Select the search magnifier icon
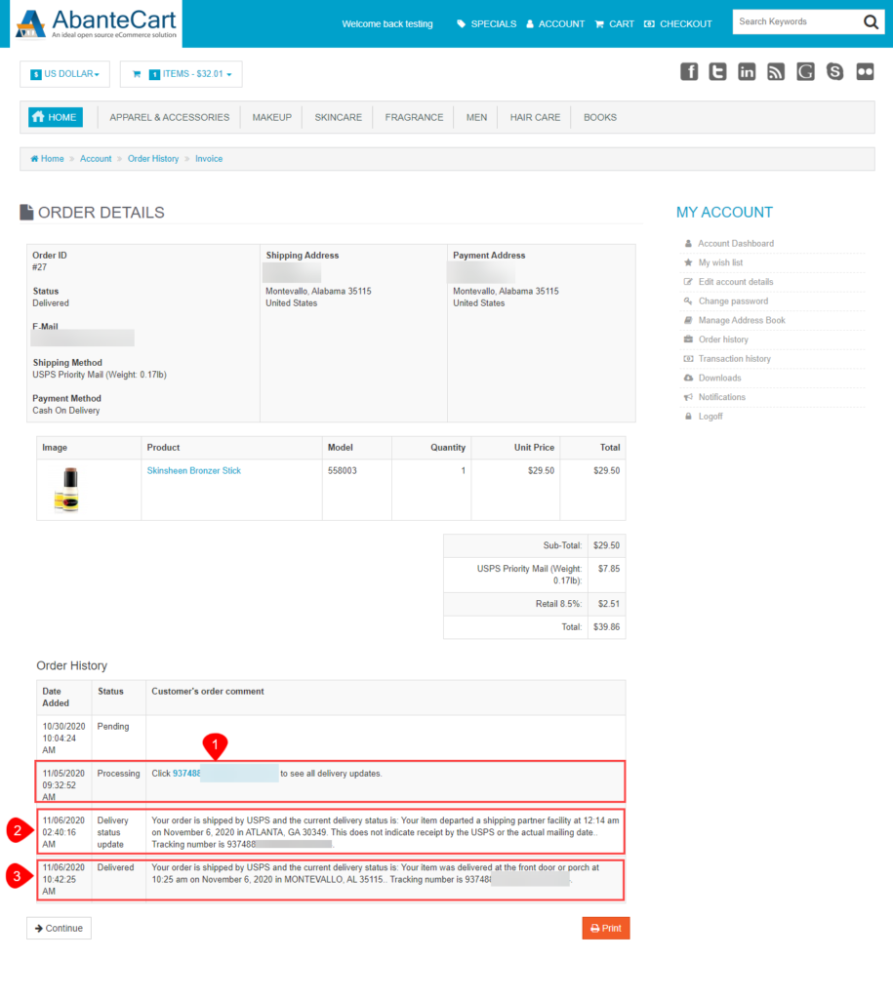This screenshot has width=893, height=999. coord(871,21)
